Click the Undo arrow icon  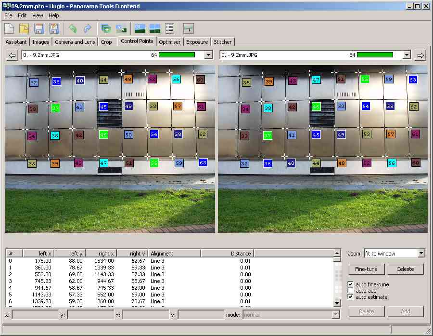(73, 28)
